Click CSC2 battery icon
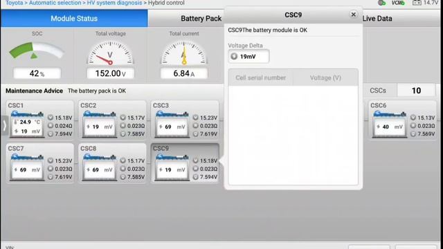Viewport: 443px width, 249px height. coord(100,124)
